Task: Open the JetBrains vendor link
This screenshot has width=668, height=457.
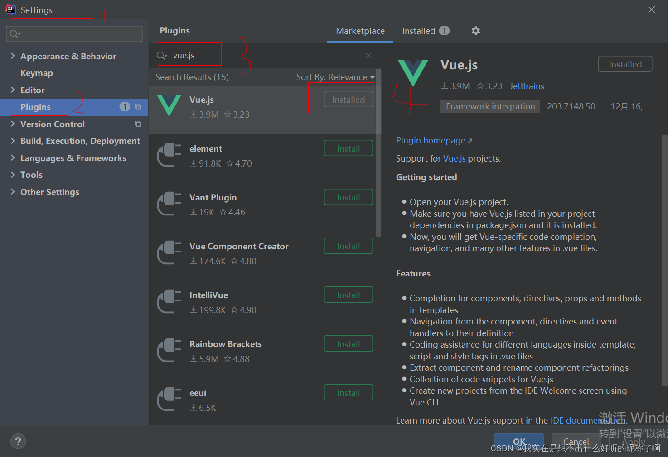Action: (527, 86)
